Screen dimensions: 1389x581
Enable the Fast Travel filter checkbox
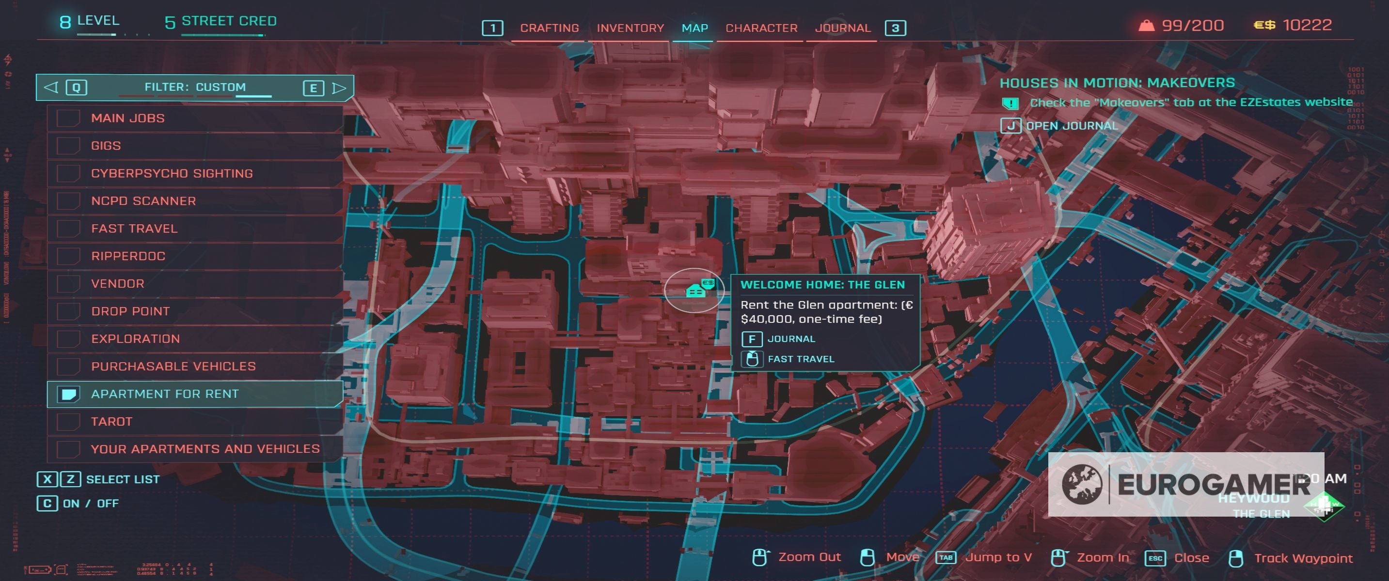pos(69,229)
